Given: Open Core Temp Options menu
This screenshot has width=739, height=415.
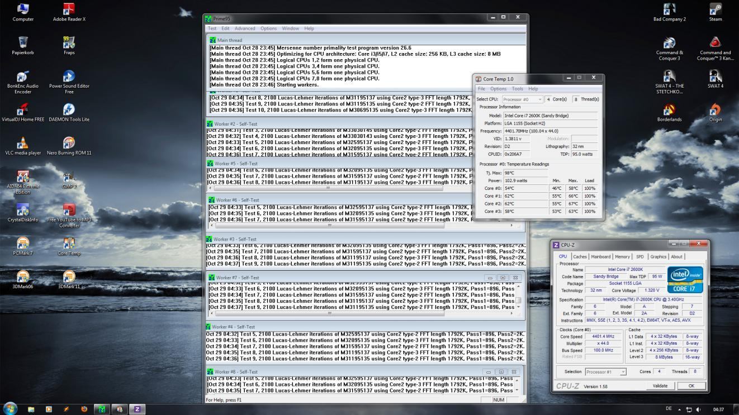Looking at the screenshot, I should coord(498,89).
